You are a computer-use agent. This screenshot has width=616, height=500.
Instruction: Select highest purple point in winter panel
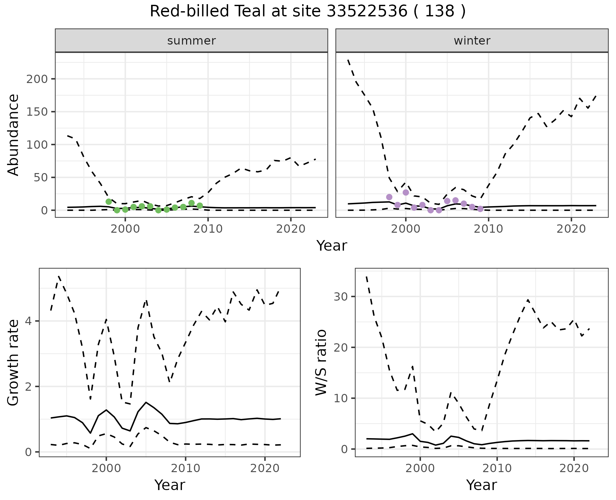coord(406,192)
